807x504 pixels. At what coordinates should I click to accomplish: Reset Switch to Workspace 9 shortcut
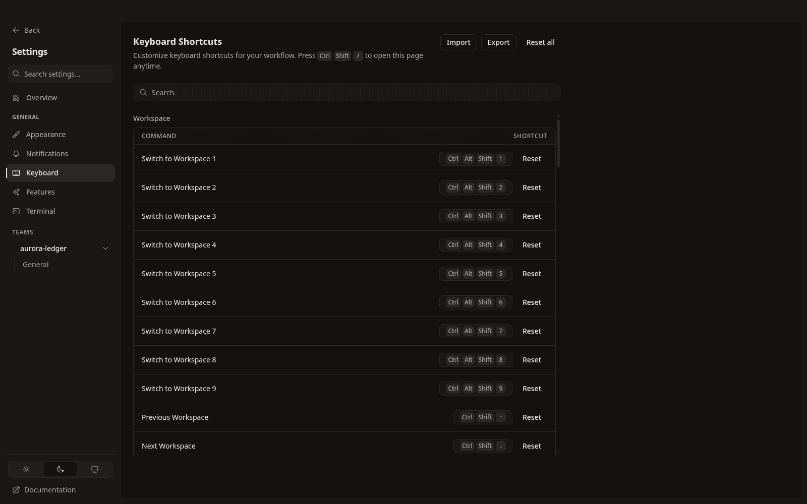532,389
